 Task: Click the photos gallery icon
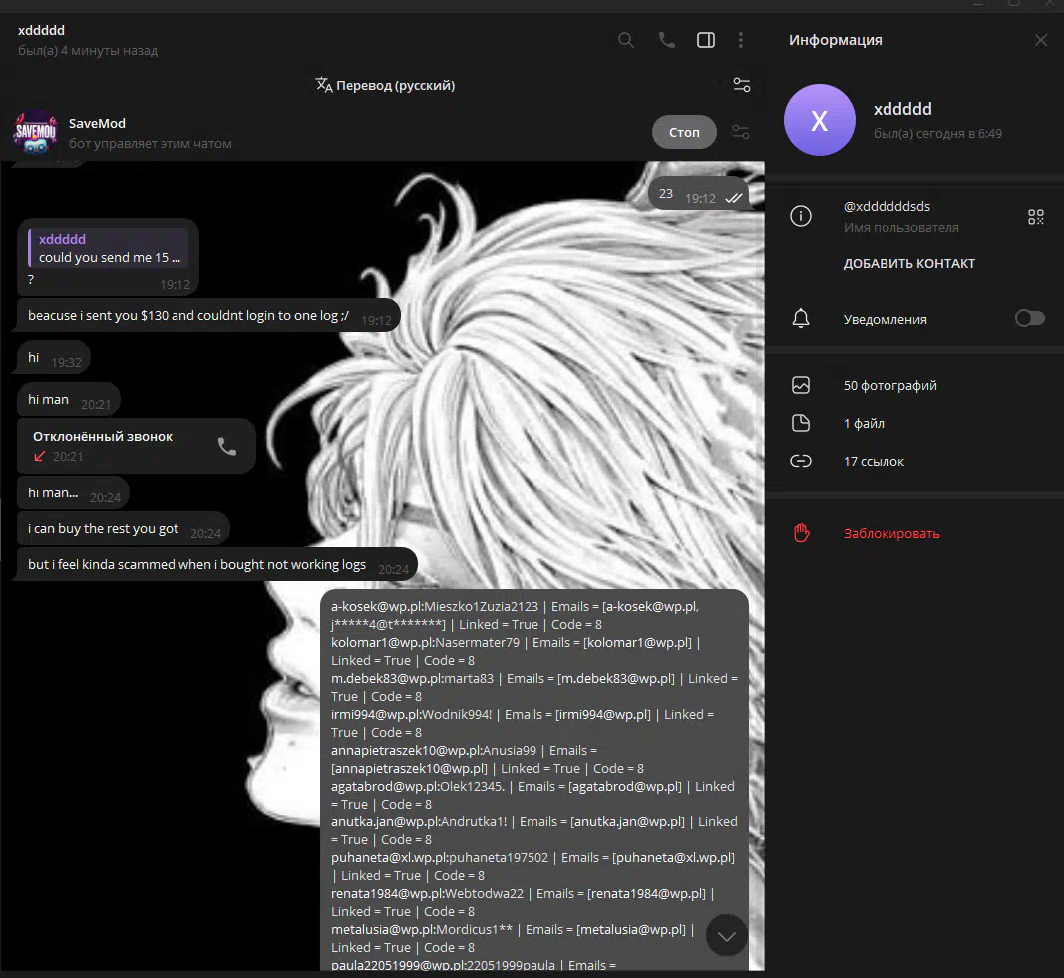coord(801,385)
